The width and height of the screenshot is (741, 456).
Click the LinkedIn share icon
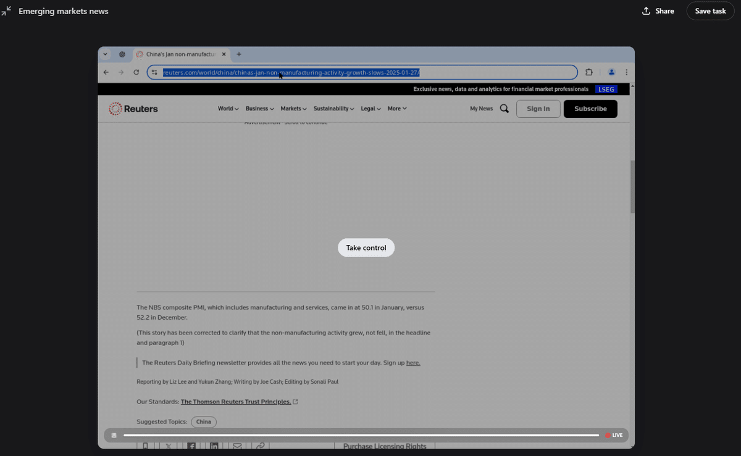click(x=214, y=446)
